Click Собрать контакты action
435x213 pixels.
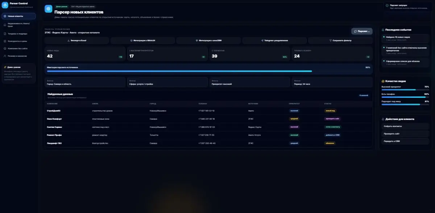point(405,126)
